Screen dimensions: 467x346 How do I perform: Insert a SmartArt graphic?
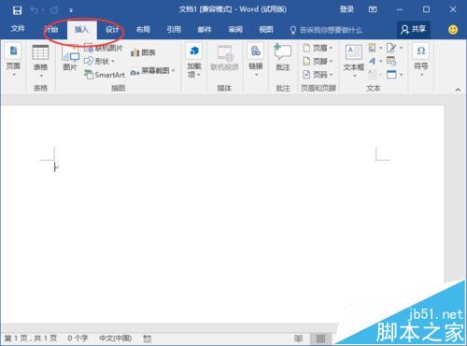(105, 75)
